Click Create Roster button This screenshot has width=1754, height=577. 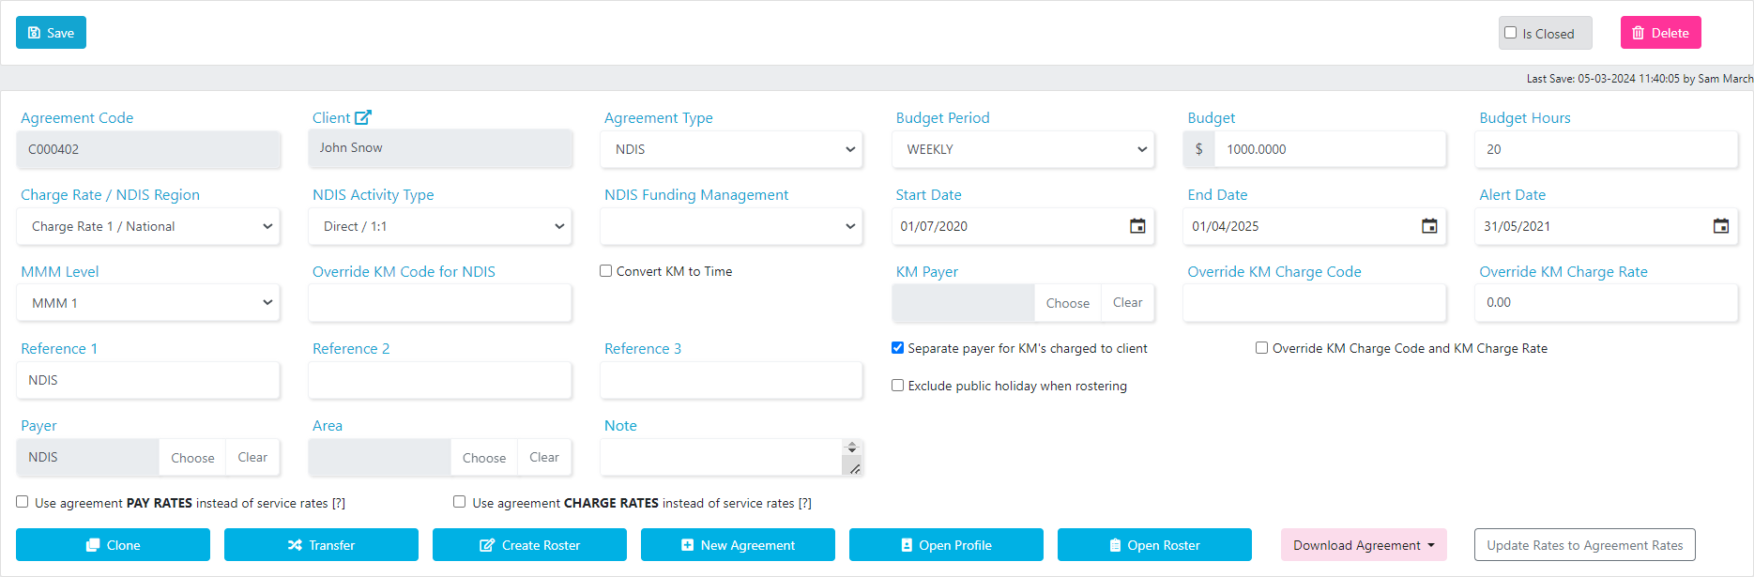pos(529,545)
